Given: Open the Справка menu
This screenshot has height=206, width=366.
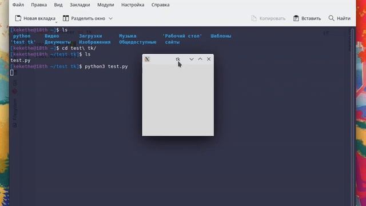Looking at the screenshot, I should point(160,5).
